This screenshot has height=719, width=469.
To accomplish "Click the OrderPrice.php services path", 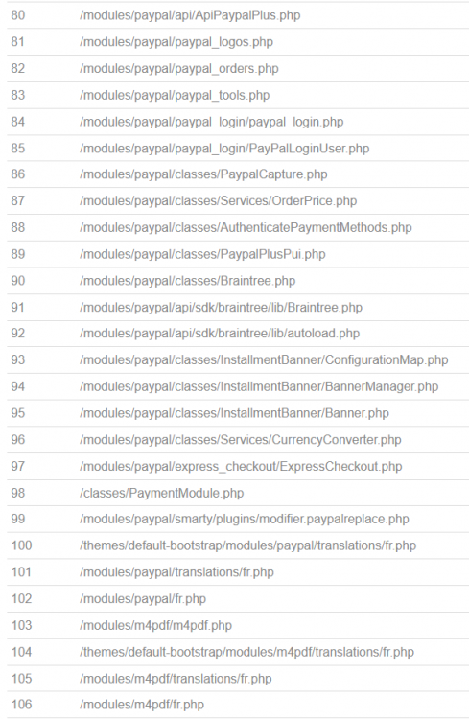I will pyautogui.click(x=218, y=201).
